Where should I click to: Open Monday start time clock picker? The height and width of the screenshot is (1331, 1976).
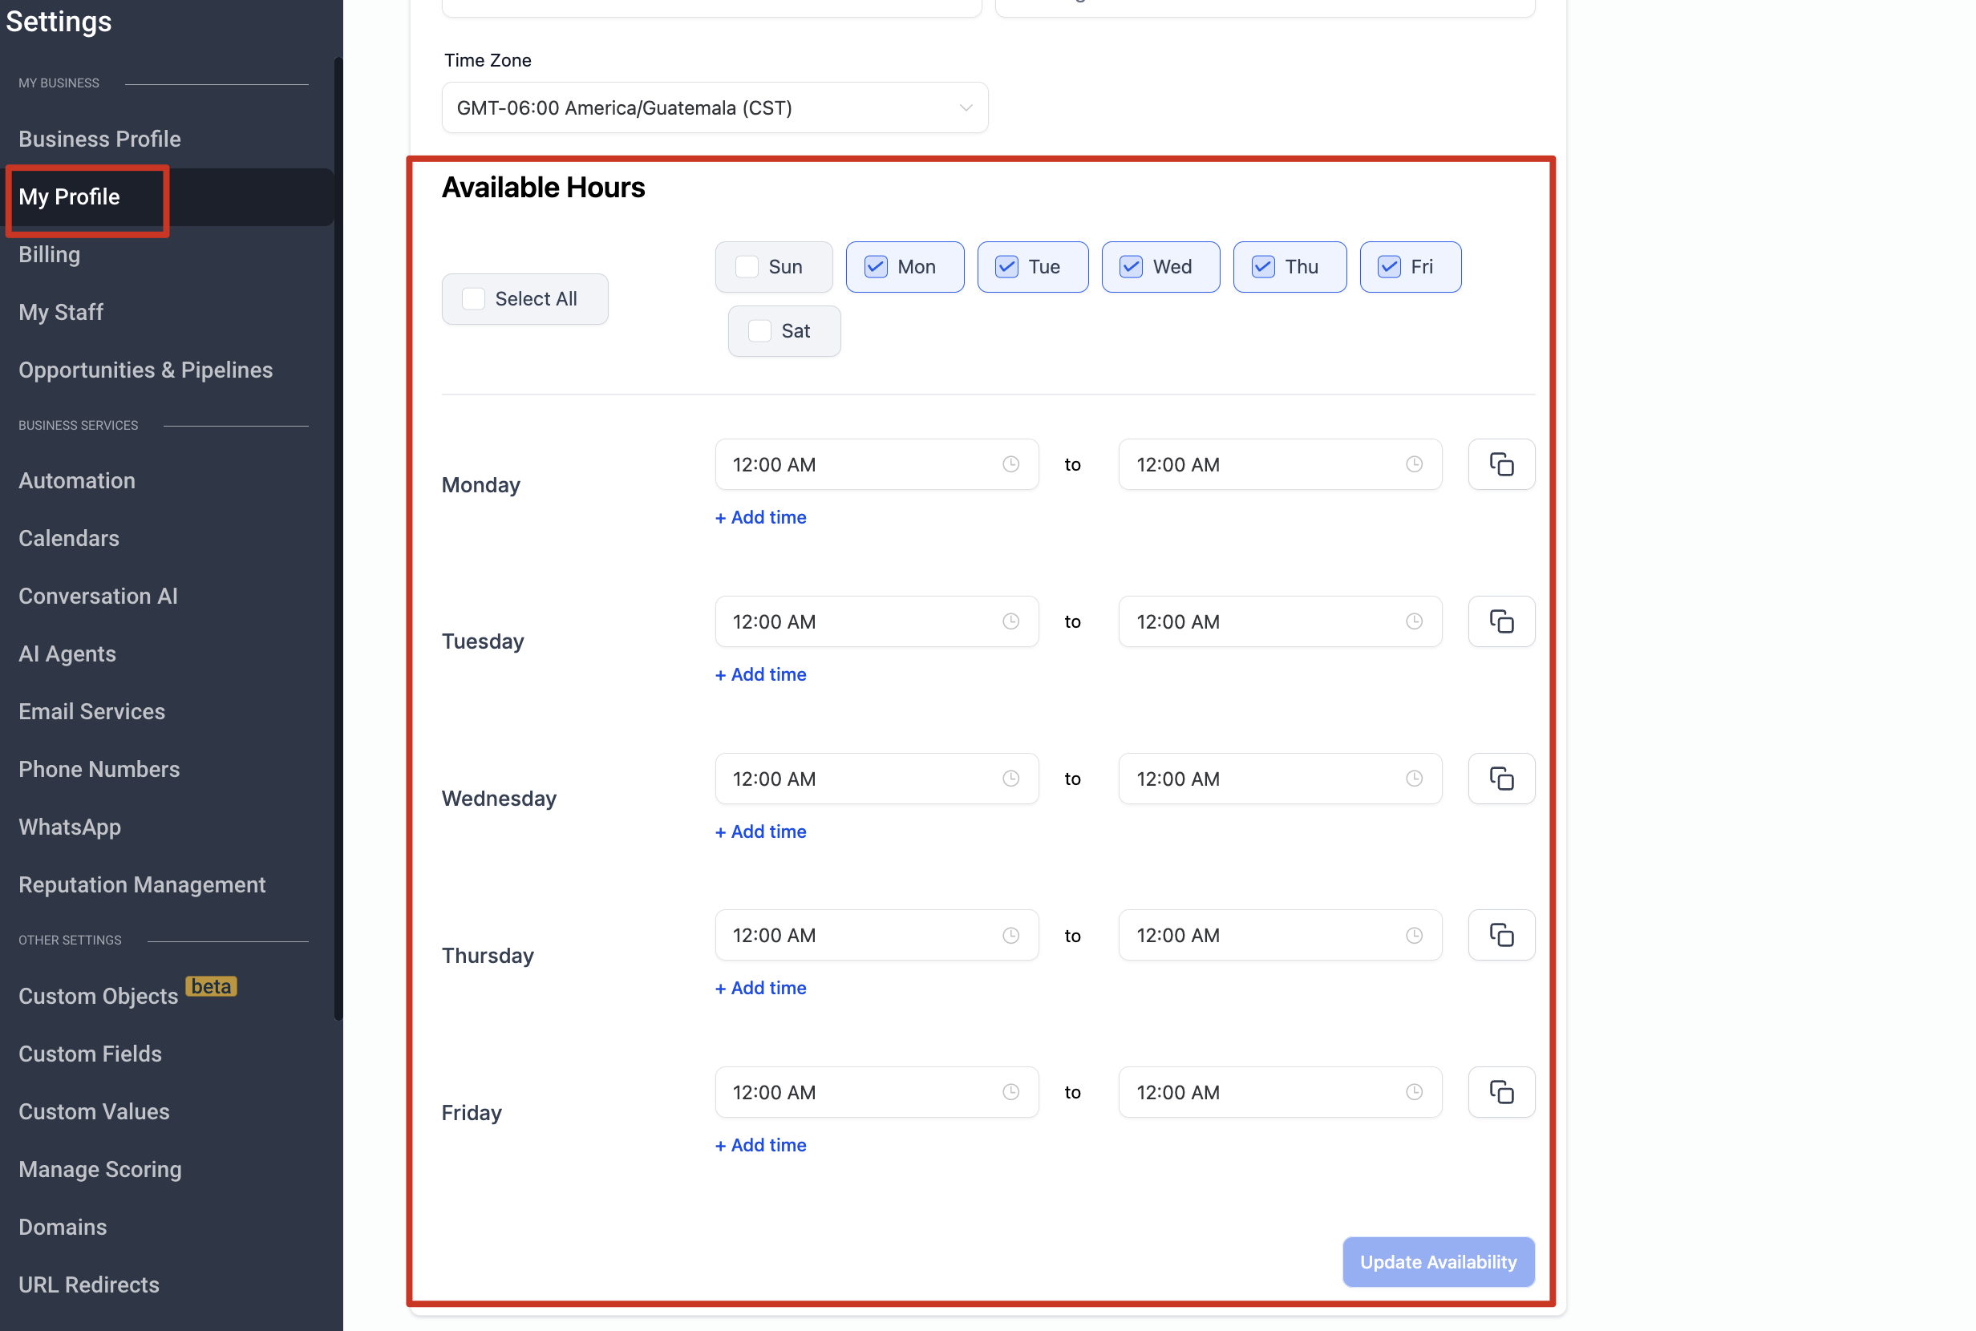[1010, 464]
